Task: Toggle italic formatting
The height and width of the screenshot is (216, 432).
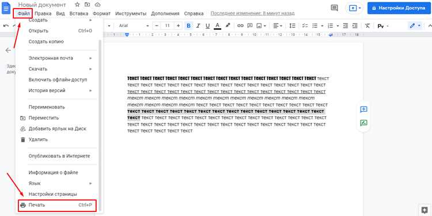Action: click(198, 25)
